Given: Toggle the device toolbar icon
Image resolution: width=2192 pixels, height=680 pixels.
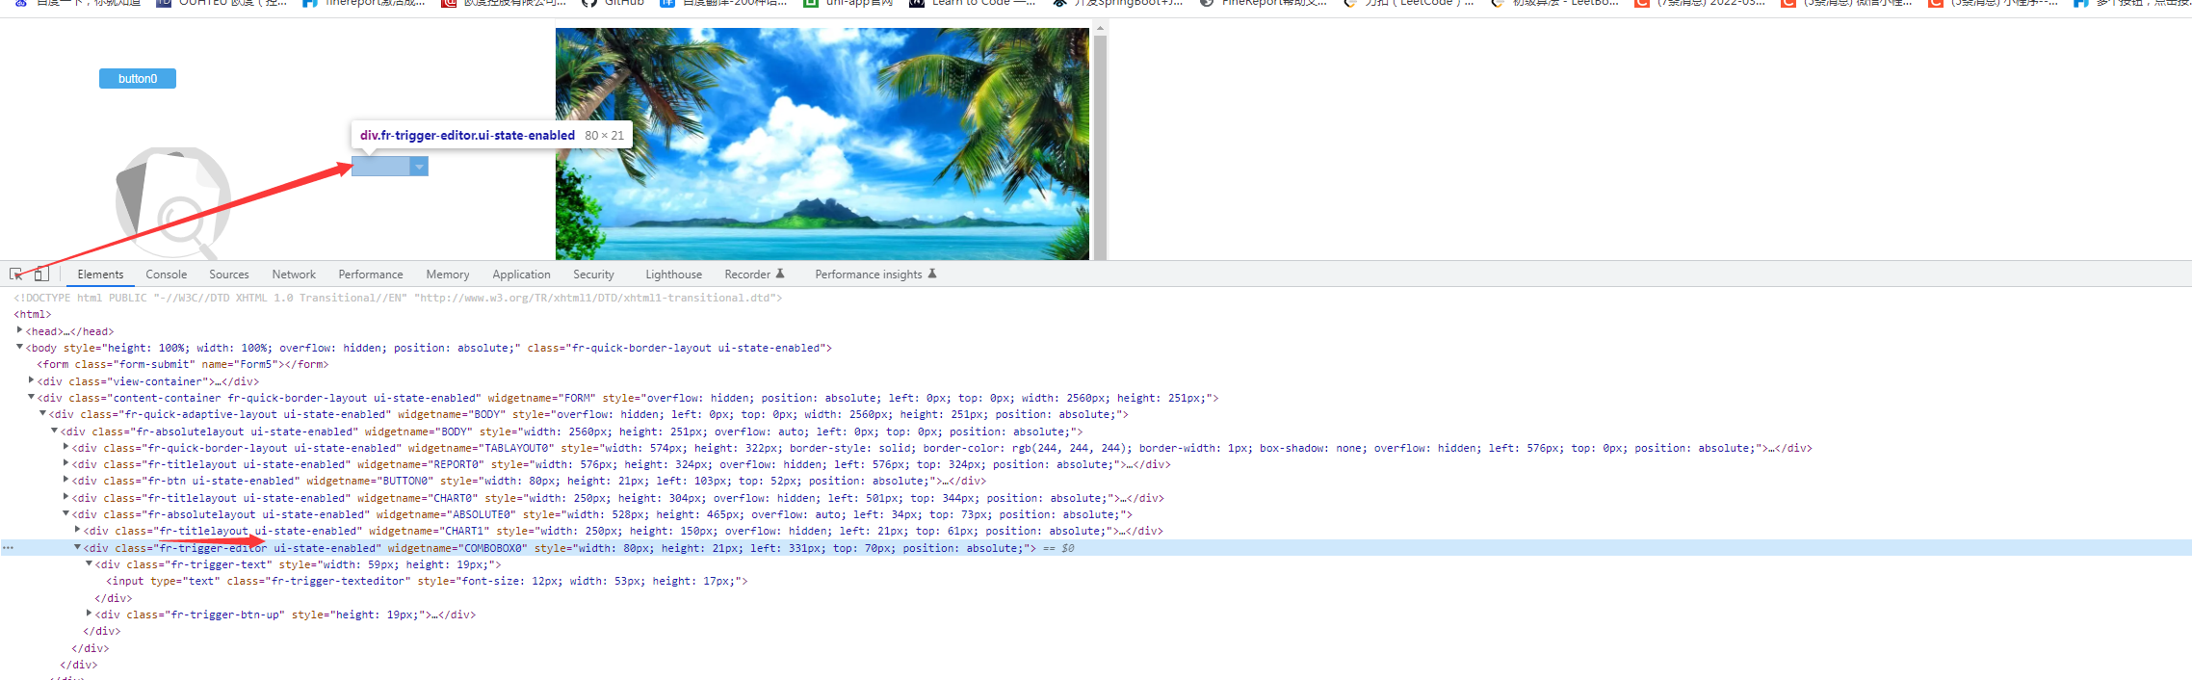Looking at the screenshot, I should click(41, 275).
